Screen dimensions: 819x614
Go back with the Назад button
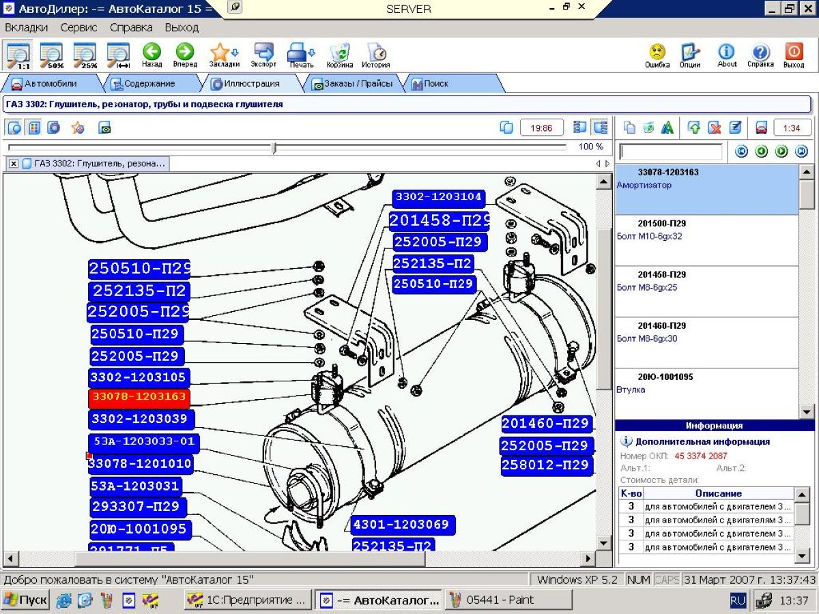[x=152, y=55]
